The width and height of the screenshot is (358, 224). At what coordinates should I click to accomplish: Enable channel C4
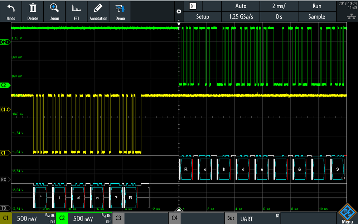(x=174, y=218)
